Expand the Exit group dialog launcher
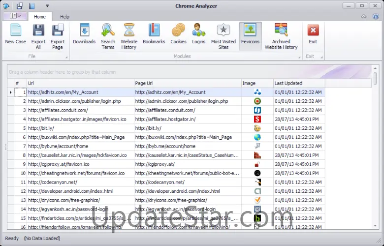Screen dimensions: 384x246 [x=322, y=57]
